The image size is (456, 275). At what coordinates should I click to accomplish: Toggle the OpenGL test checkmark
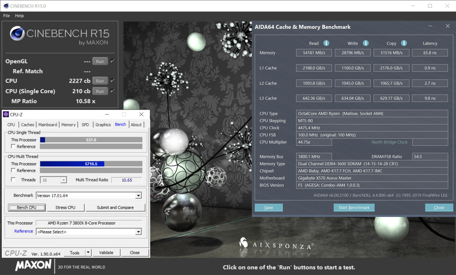click(x=113, y=61)
